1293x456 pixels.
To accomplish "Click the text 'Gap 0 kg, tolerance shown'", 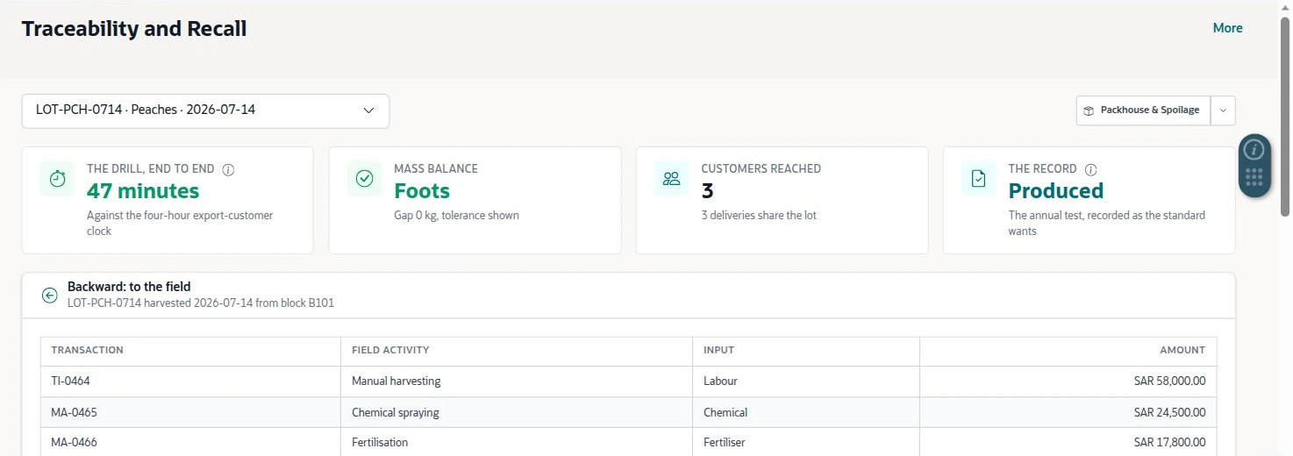I will click(x=456, y=215).
